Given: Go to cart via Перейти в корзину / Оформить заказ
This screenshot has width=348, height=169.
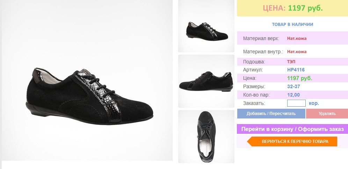Looking at the screenshot, I should [x=292, y=129].
